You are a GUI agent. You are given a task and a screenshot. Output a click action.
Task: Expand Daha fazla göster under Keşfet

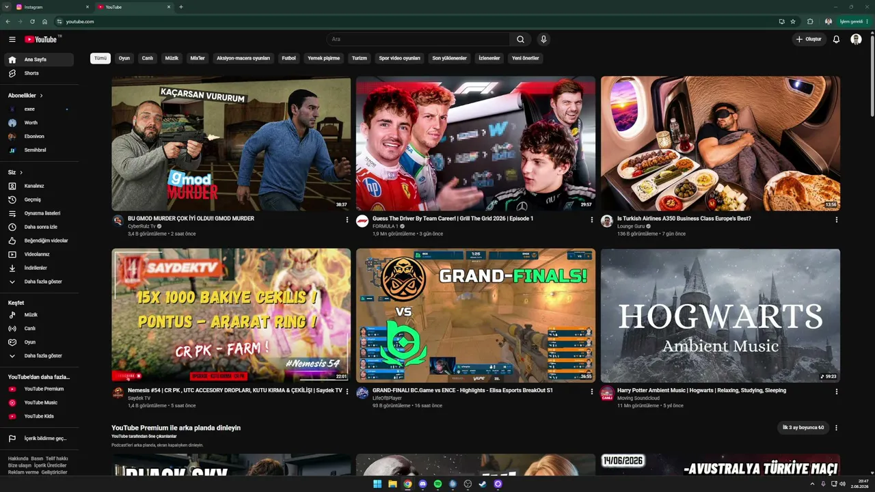[39, 356]
